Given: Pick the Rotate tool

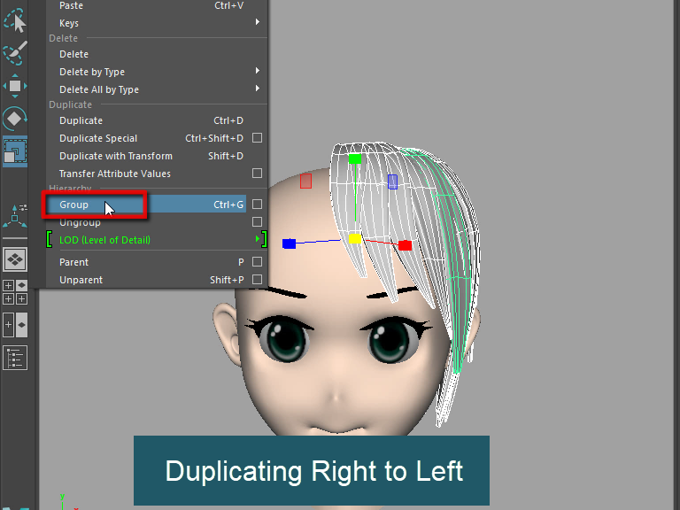Looking at the screenshot, I should coord(15,119).
